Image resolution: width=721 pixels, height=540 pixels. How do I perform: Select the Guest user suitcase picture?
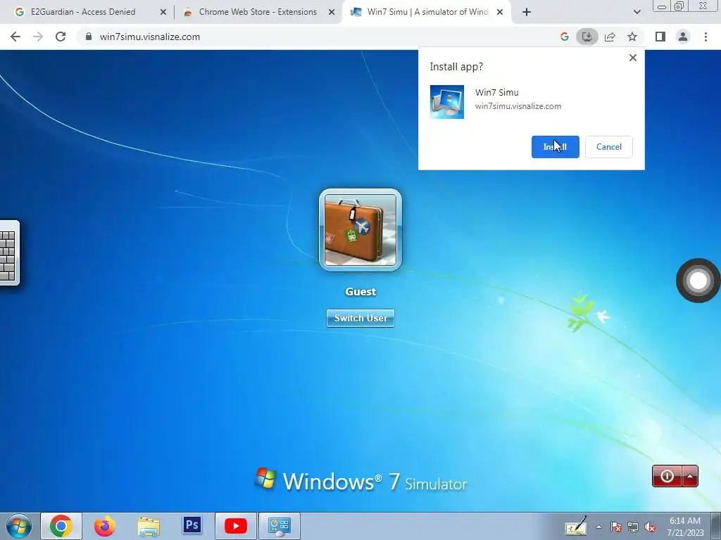[360, 230]
